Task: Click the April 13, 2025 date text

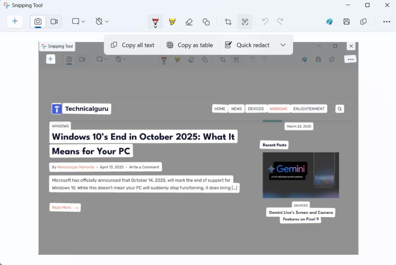Action: tap(112, 167)
